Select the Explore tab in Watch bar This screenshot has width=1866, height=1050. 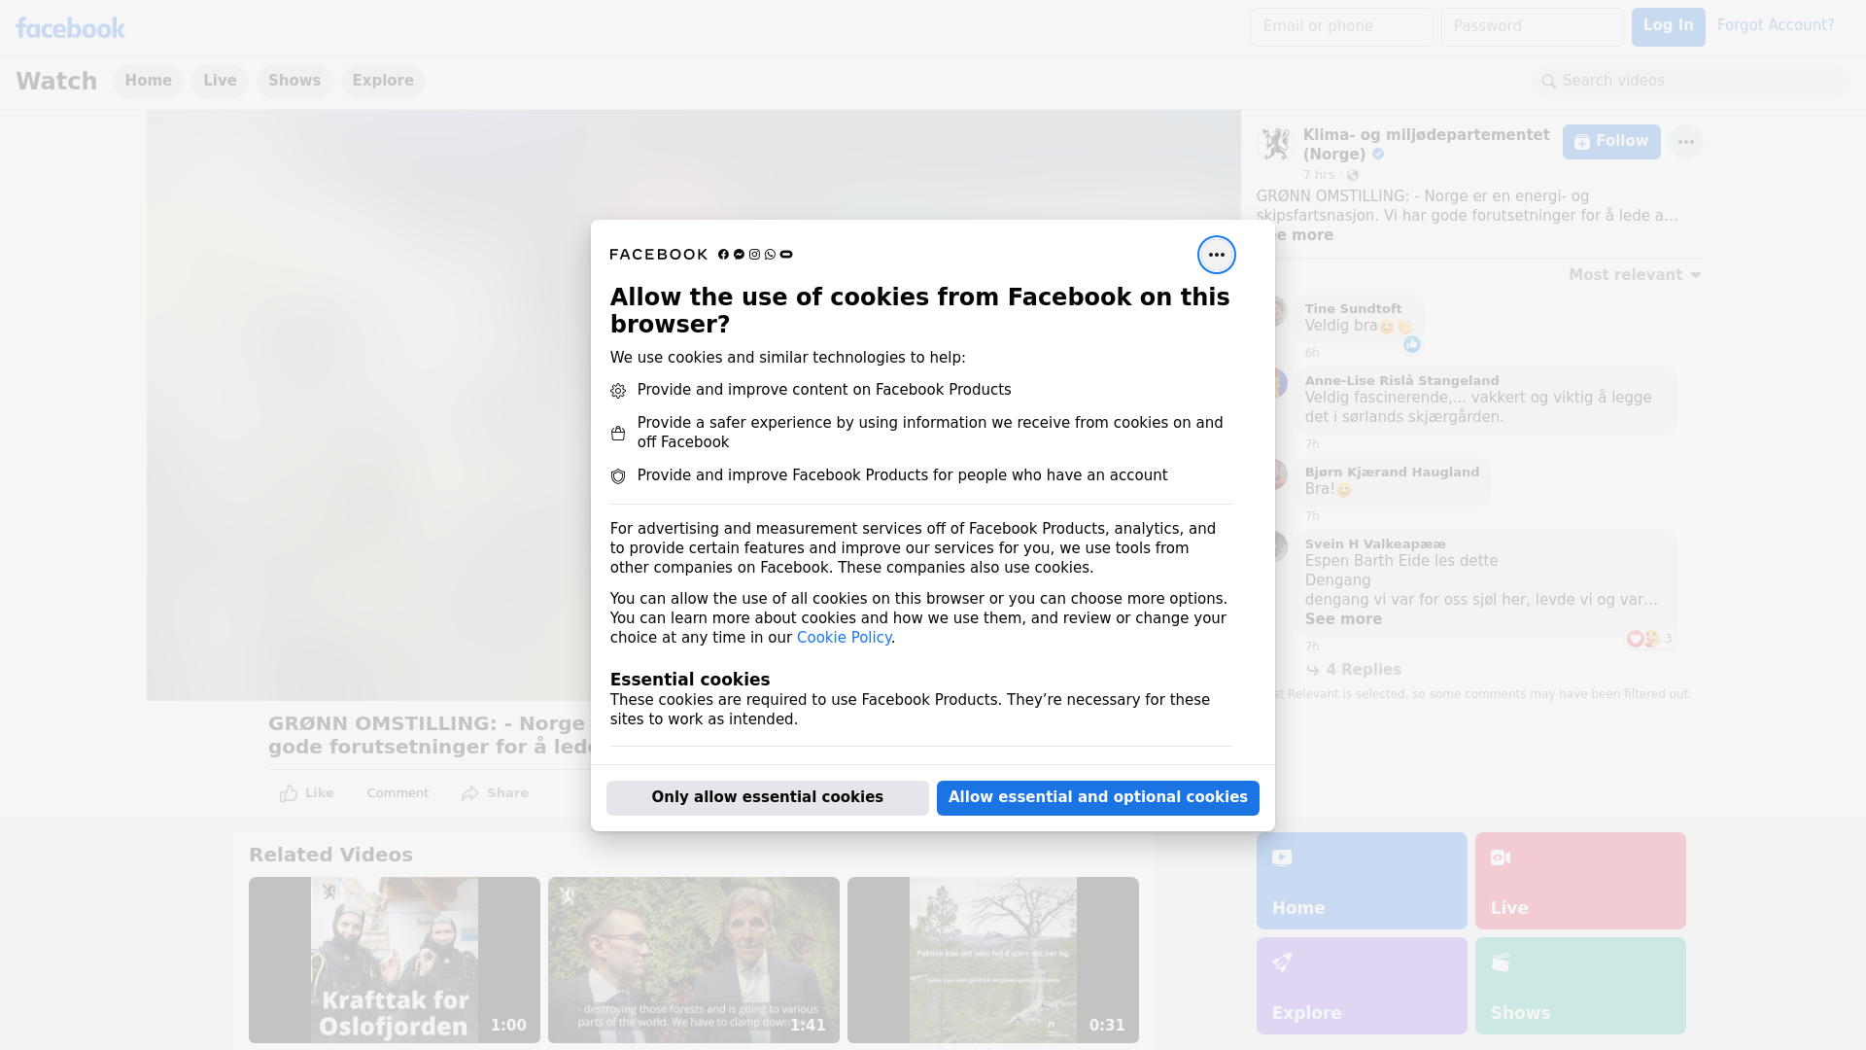383,81
